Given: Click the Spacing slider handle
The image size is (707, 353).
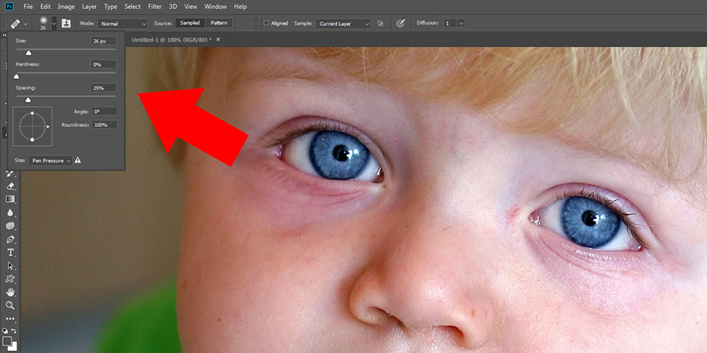Looking at the screenshot, I should pos(28,100).
